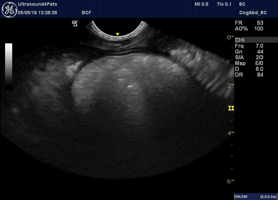This screenshot has height=200, width=278.
Task: Click the date and time 05/05/16 13:35:35
Action: click(x=37, y=13)
